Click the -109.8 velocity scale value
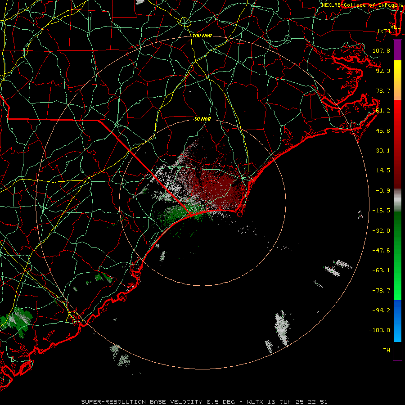 coord(380,330)
